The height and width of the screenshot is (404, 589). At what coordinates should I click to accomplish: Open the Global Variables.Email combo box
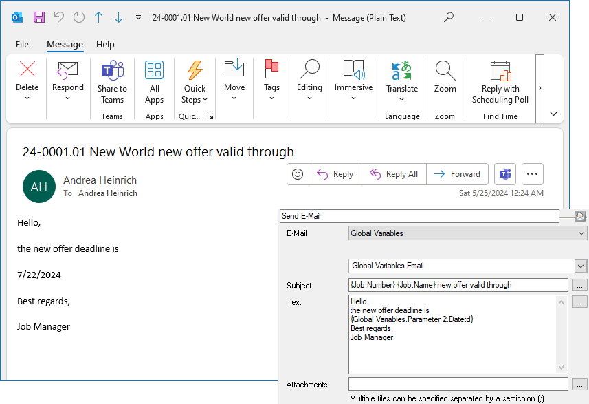(581, 266)
